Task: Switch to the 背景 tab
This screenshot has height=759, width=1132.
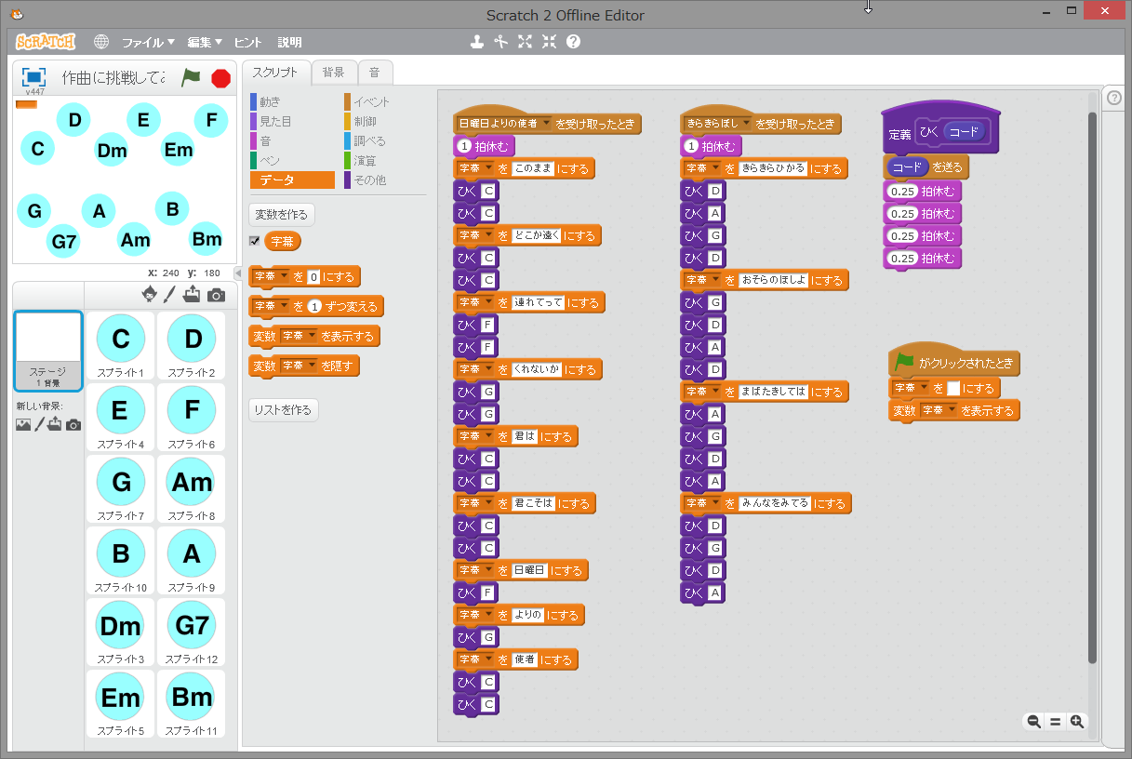Action: pyautogui.click(x=333, y=73)
